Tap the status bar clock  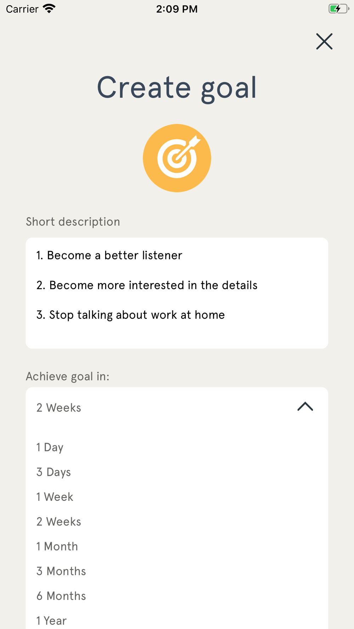(x=177, y=9)
